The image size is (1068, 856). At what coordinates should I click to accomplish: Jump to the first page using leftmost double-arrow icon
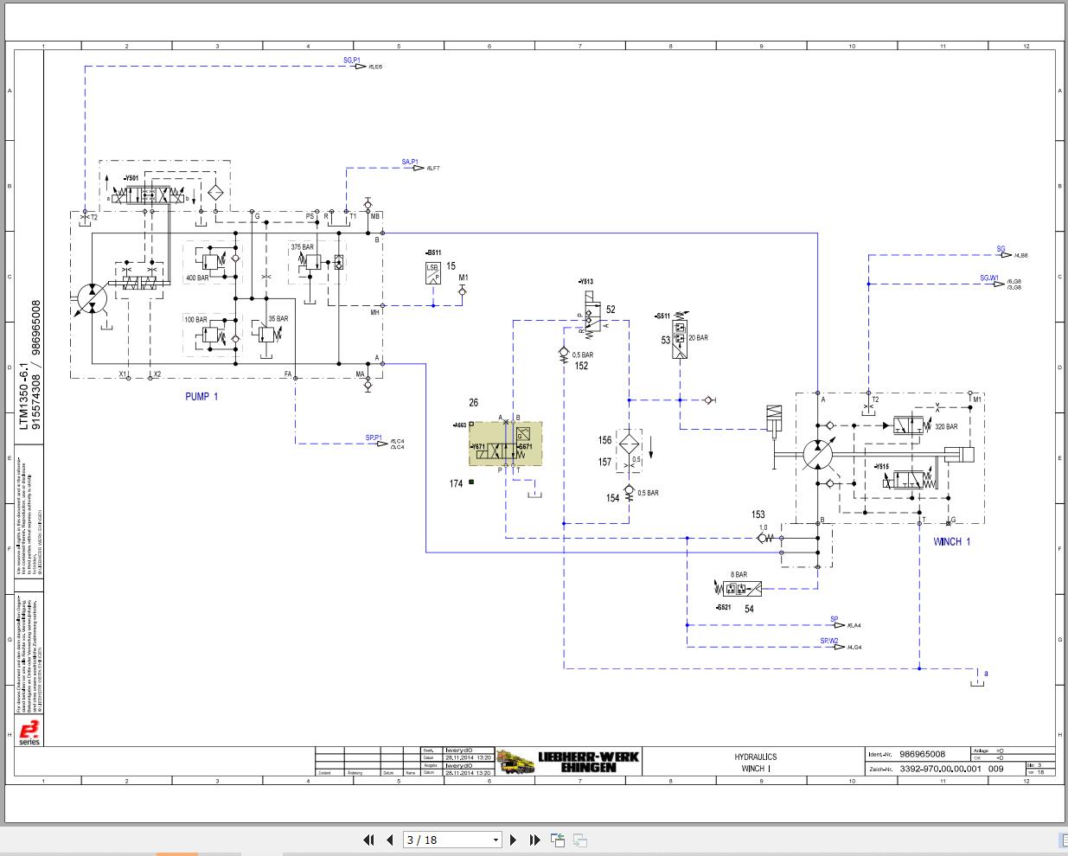tap(368, 840)
